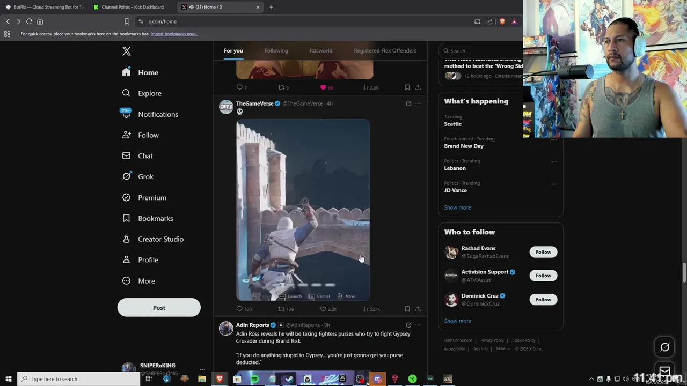
Task: Click Import bookmarks now link
Action: point(174,34)
